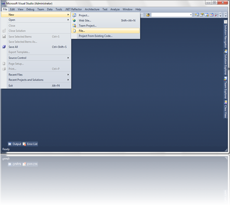Open Properties Window from the toolbar icon

(x=202, y=15)
